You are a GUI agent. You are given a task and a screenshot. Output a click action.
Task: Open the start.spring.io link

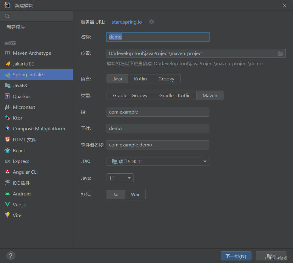(x=127, y=22)
